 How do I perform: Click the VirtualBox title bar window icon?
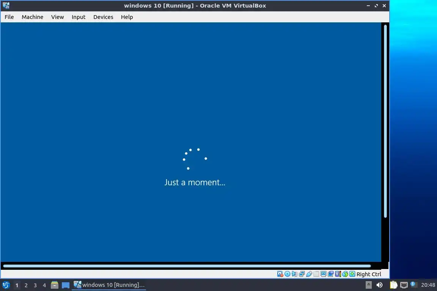(6, 6)
